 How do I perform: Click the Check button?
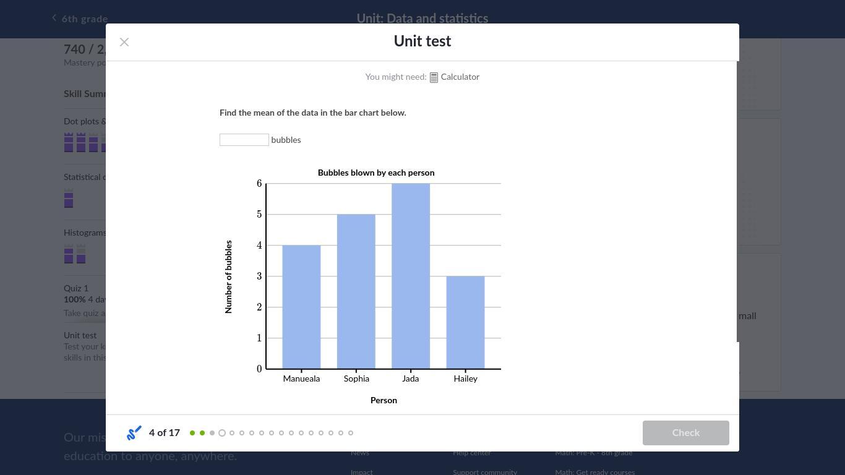click(x=686, y=433)
